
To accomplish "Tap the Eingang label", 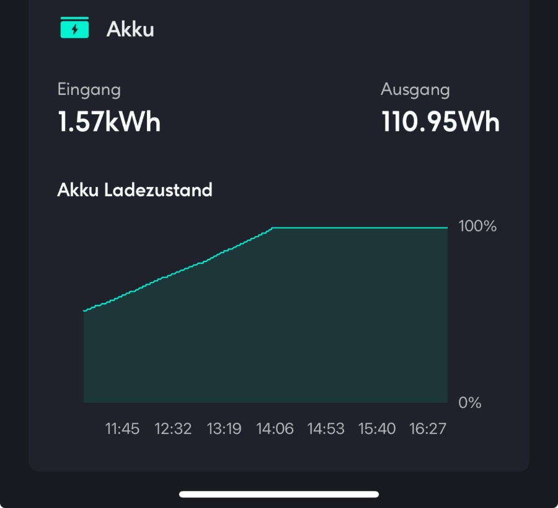I will [x=89, y=90].
